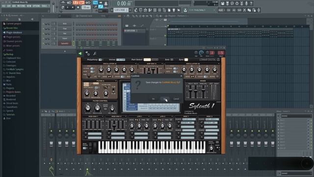Mute the Clap channel with its green LED

tap(44, 29)
